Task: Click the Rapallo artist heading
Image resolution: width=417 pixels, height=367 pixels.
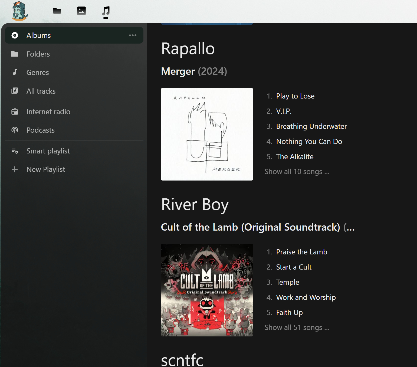Action: pyautogui.click(x=188, y=49)
